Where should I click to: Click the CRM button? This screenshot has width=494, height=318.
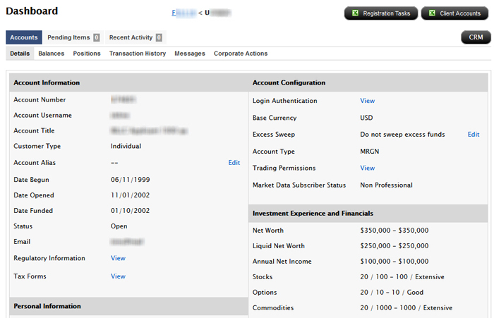(475, 37)
